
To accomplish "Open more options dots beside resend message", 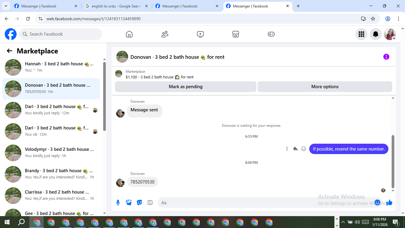I will 287,149.
